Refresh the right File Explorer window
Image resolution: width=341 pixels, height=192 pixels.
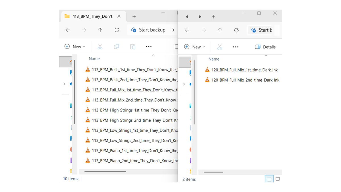point(236,30)
